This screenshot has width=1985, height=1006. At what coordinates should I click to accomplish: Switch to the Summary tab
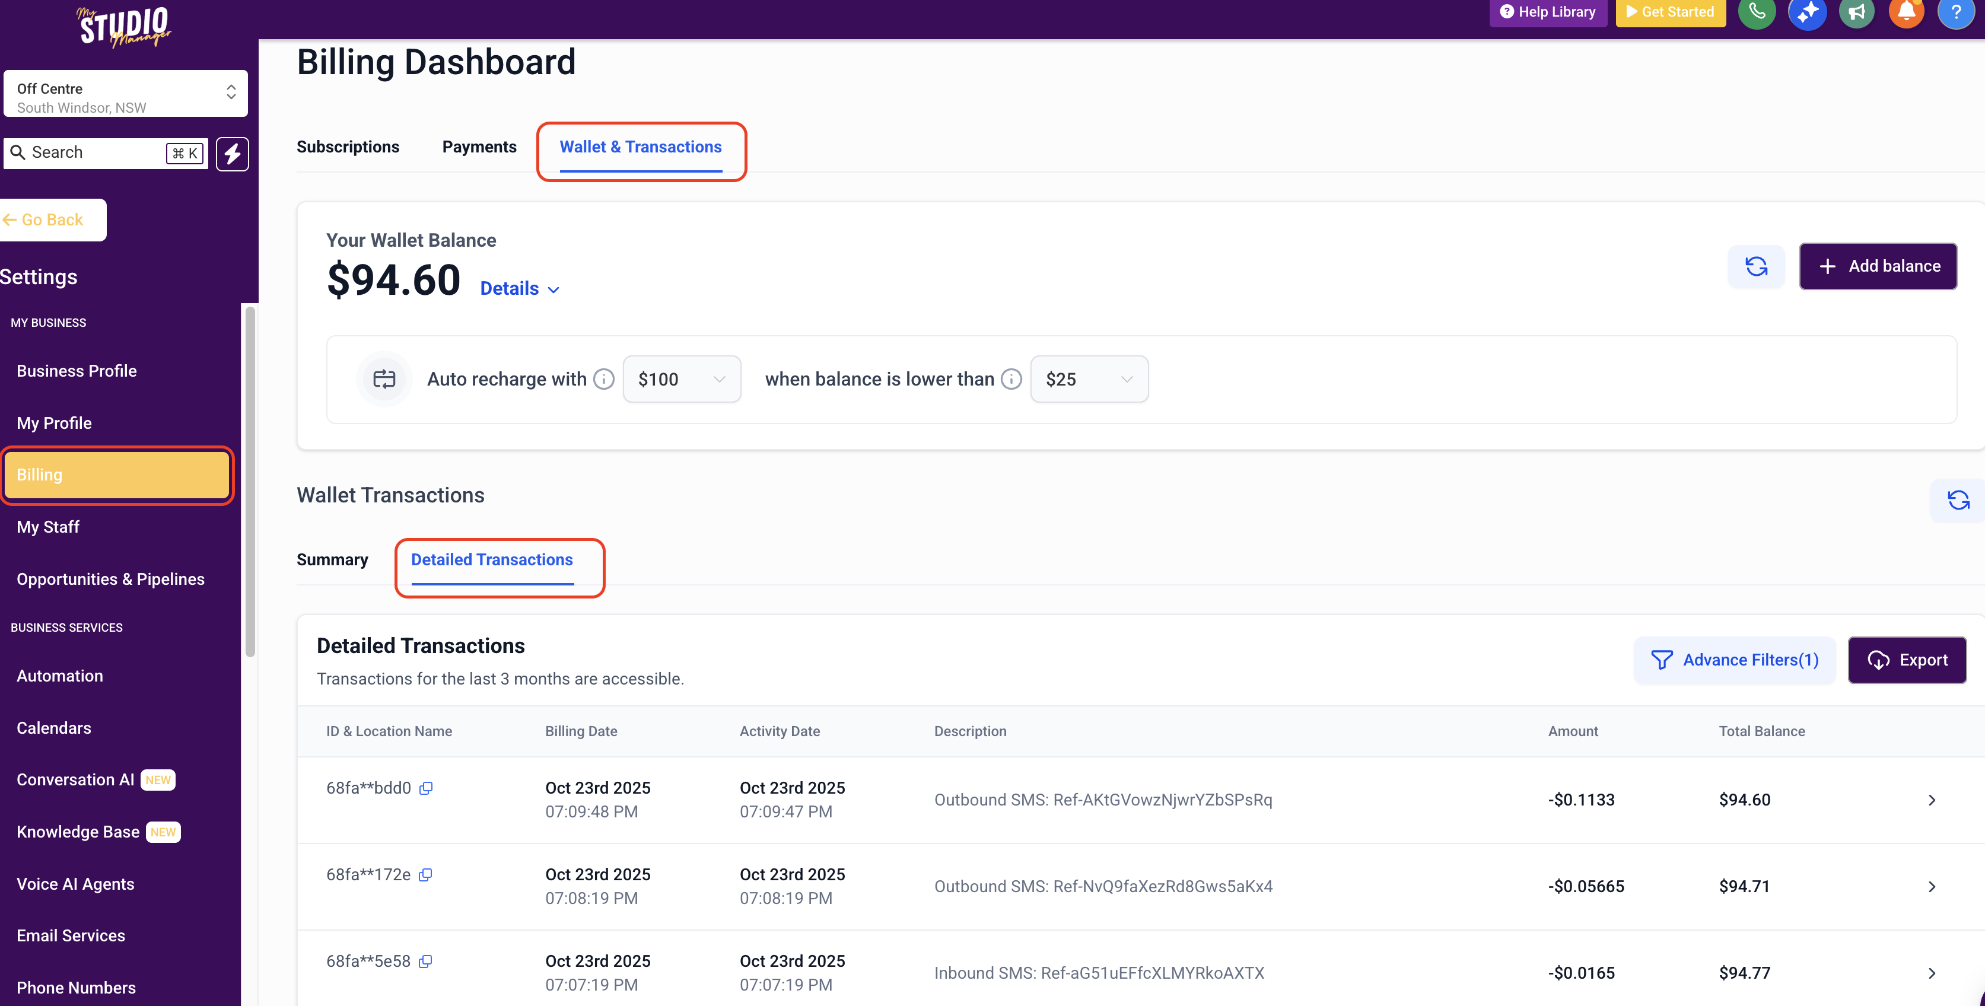(x=332, y=560)
